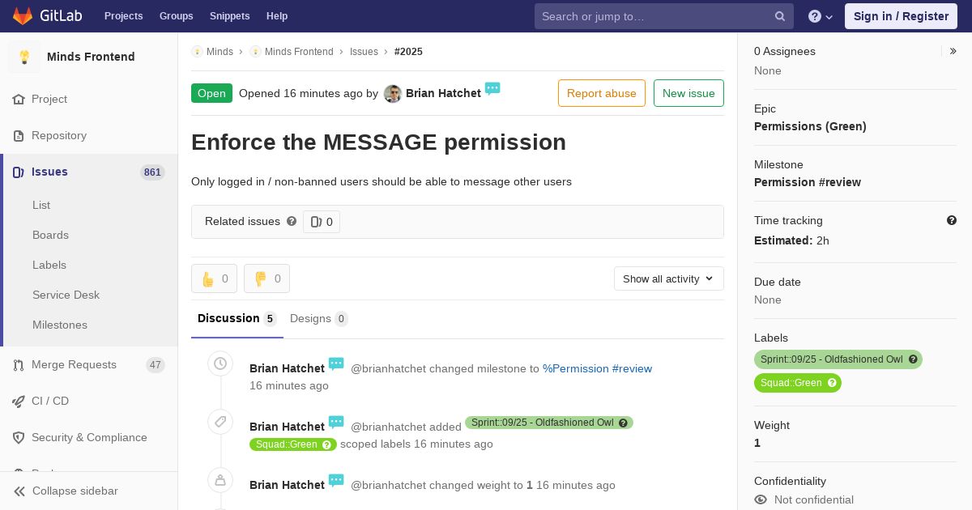Click Brian Hatchet's name on the weight change entry

287,485
